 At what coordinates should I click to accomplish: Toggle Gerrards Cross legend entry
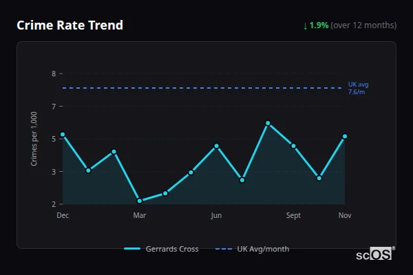161,249
